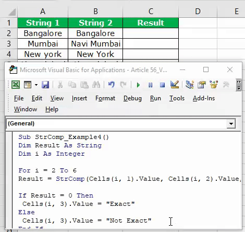Select cell 'New york' in column A
The image size is (245, 232).
pyautogui.click(x=43, y=54)
